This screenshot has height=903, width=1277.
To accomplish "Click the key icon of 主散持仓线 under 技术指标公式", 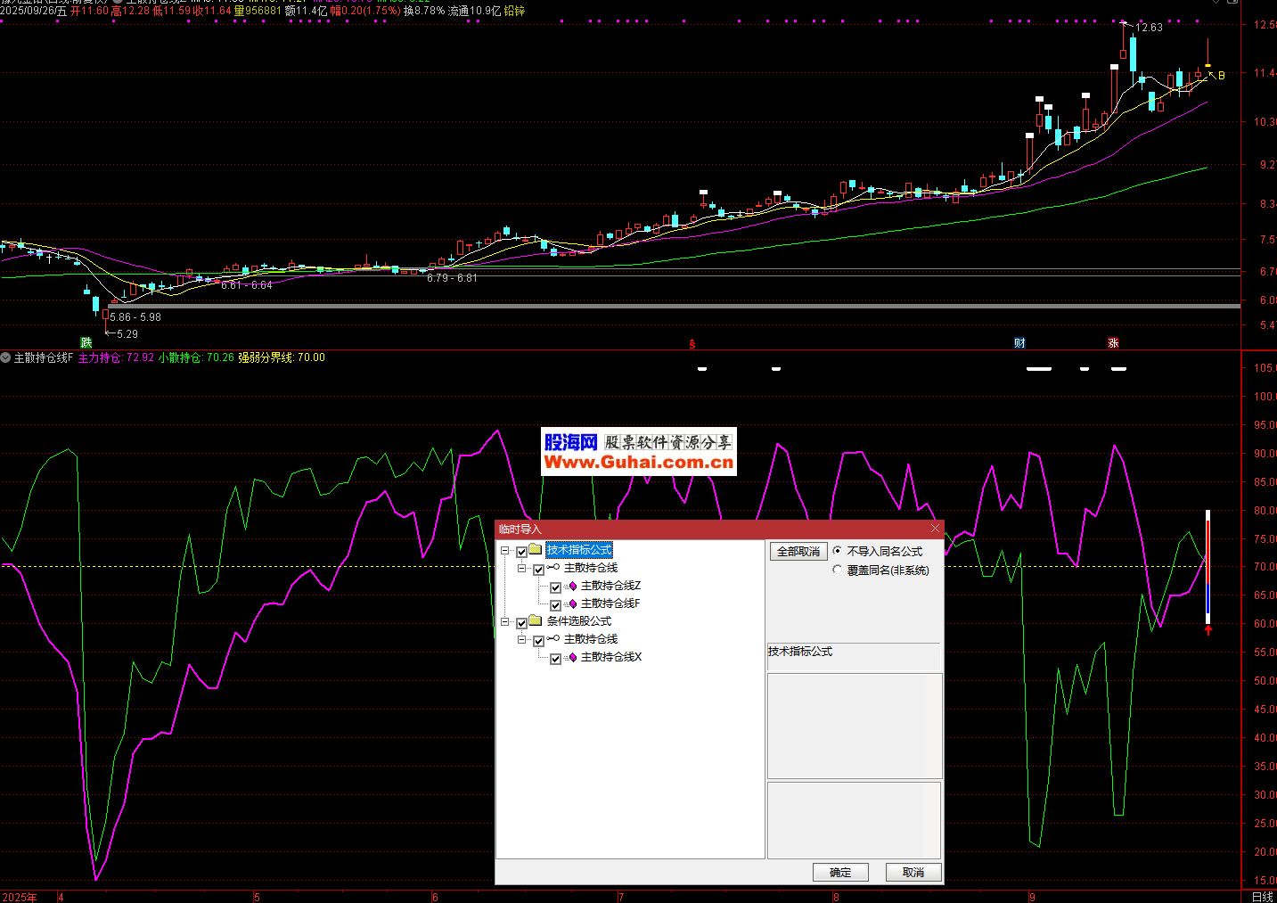I will click(553, 567).
